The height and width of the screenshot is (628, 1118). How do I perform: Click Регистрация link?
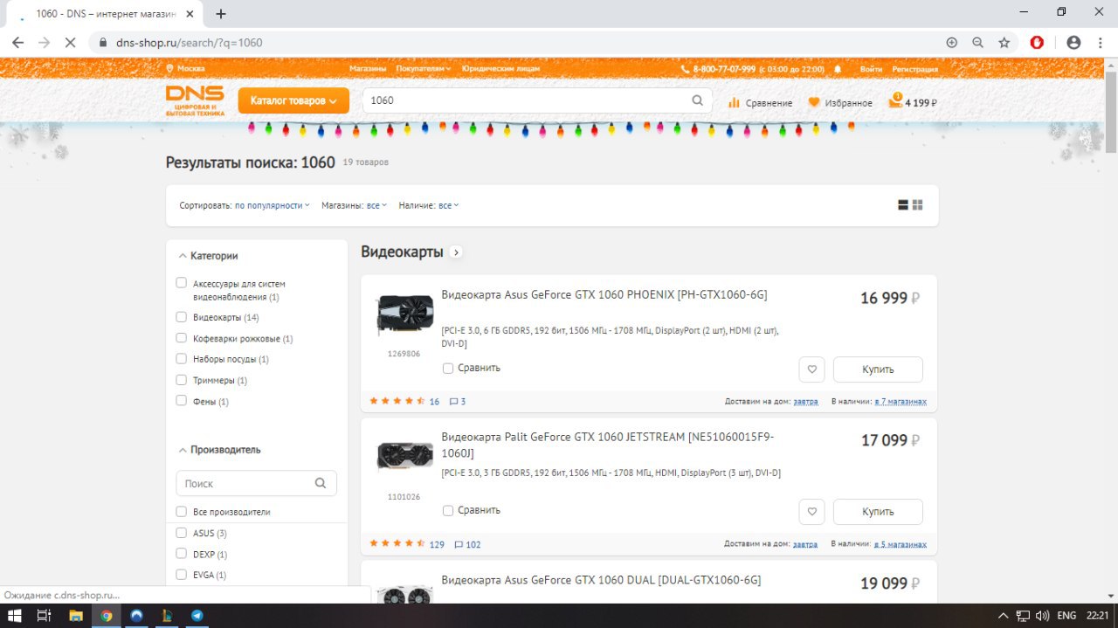[915, 69]
